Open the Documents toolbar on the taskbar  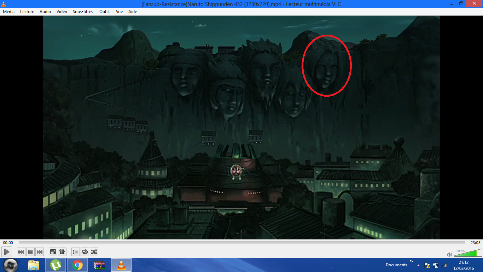click(x=396, y=265)
